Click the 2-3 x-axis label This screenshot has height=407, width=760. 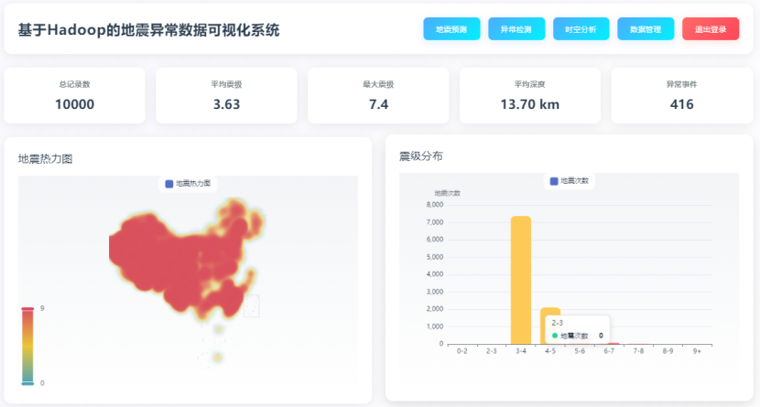click(x=492, y=351)
